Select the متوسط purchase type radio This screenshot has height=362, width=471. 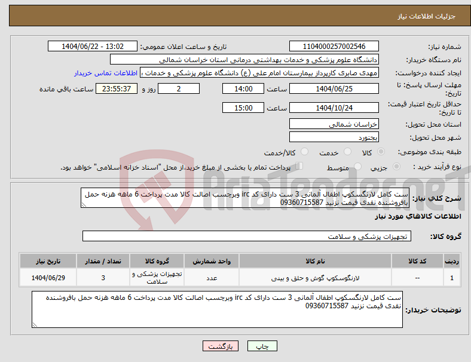(x=357, y=166)
